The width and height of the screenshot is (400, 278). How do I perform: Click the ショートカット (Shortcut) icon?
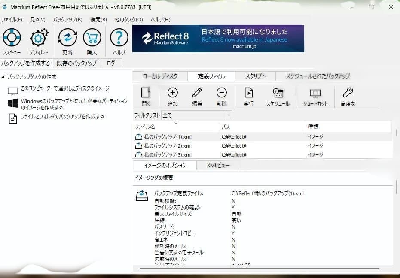[x=315, y=95]
